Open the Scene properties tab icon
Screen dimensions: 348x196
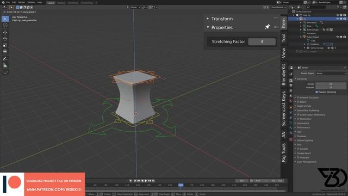click(x=291, y=96)
